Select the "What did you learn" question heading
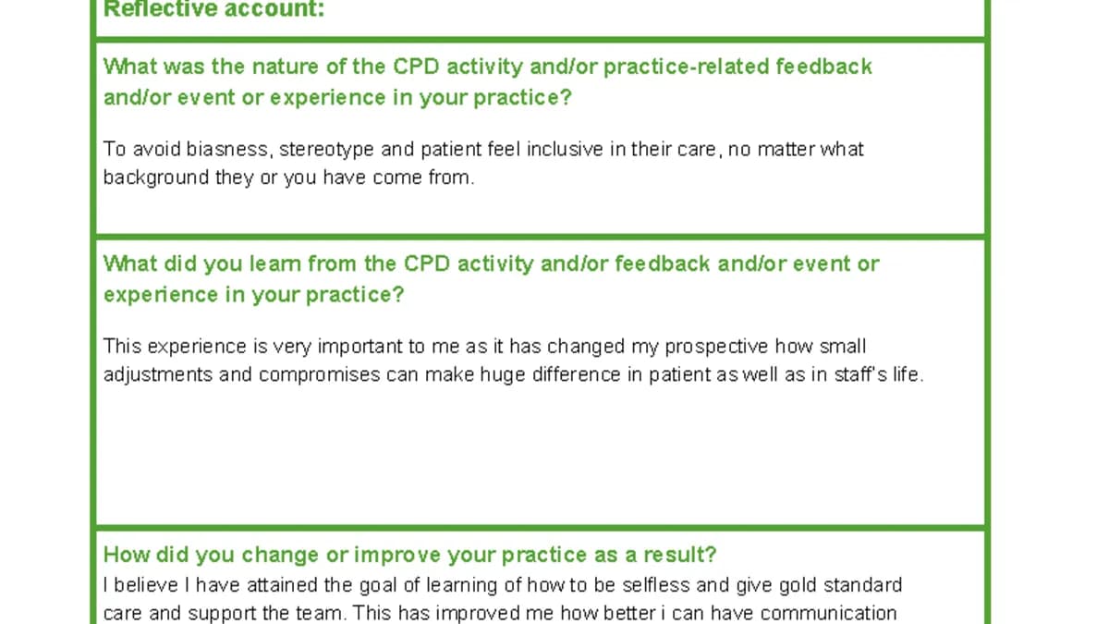Viewport: 1109px width, 624px height. click(492, 279)
